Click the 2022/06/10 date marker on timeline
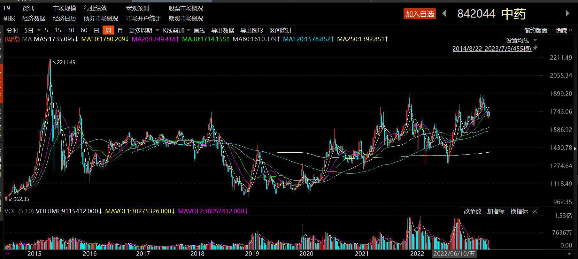 [x=454, y=254]
